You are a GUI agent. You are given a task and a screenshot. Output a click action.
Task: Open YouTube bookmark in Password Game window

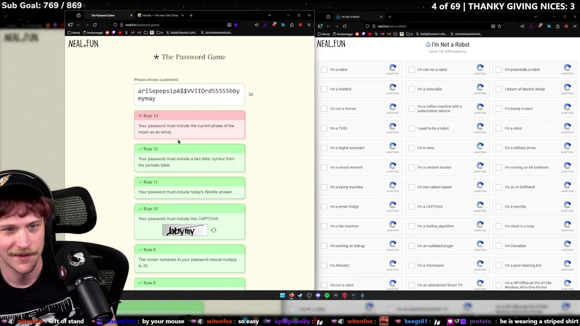pyautogui.click(x=120, y=33)
